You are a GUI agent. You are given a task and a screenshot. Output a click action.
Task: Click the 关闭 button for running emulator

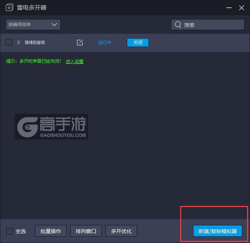point(138,43)
